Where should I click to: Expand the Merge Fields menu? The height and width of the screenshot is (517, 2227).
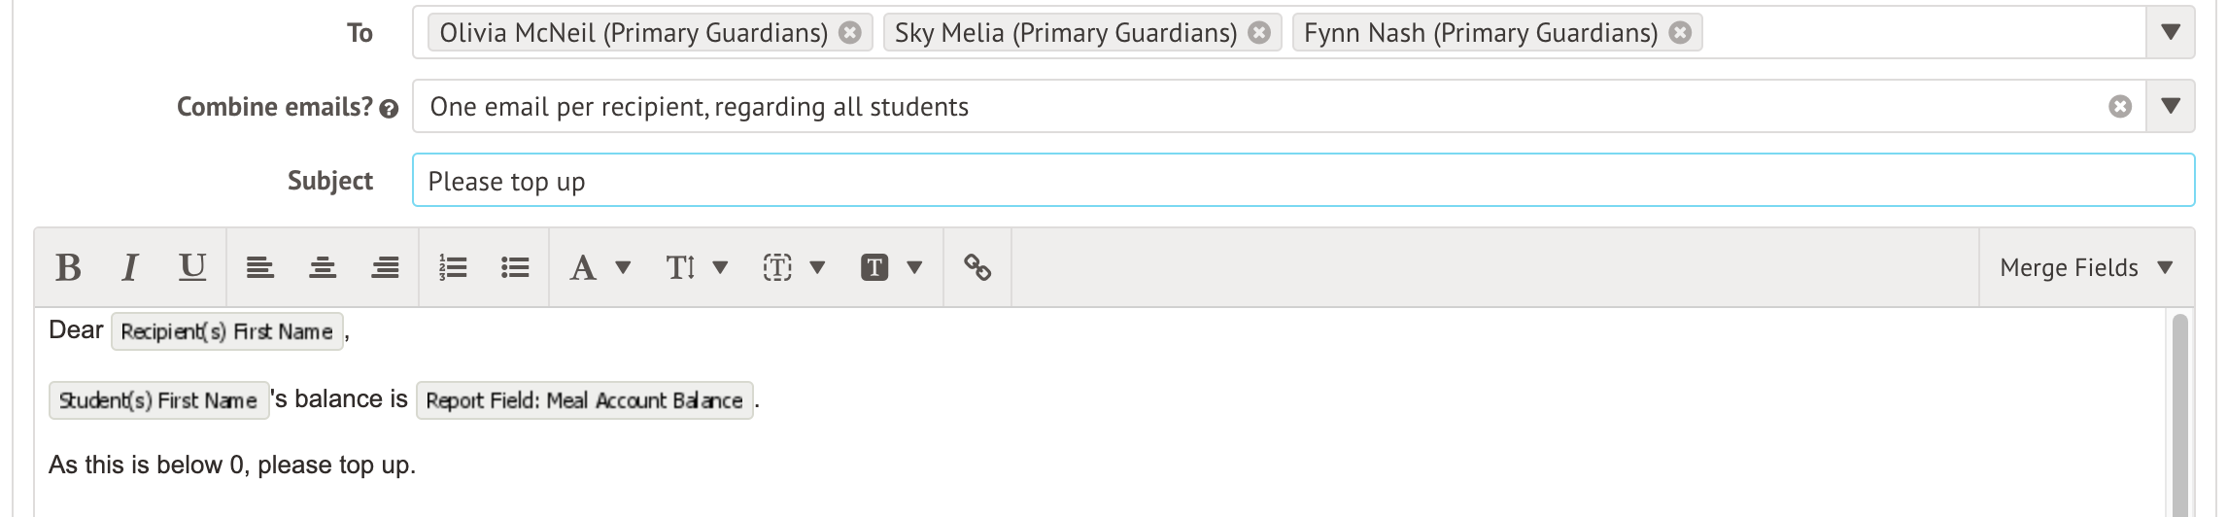[x=2086, y=267]
